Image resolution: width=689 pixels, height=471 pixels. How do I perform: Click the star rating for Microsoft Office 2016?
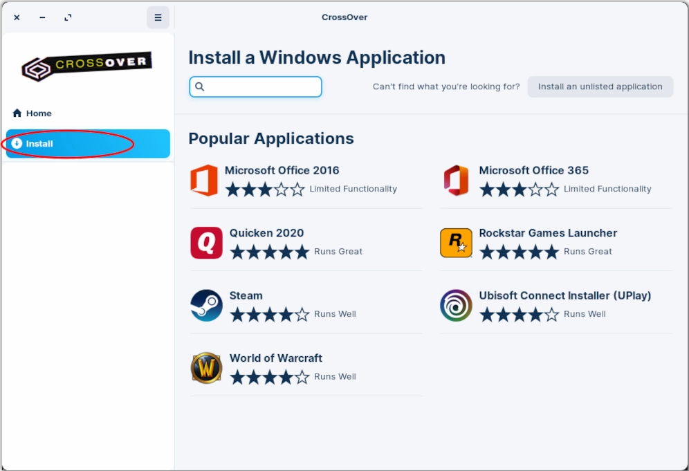pos(265,190)
